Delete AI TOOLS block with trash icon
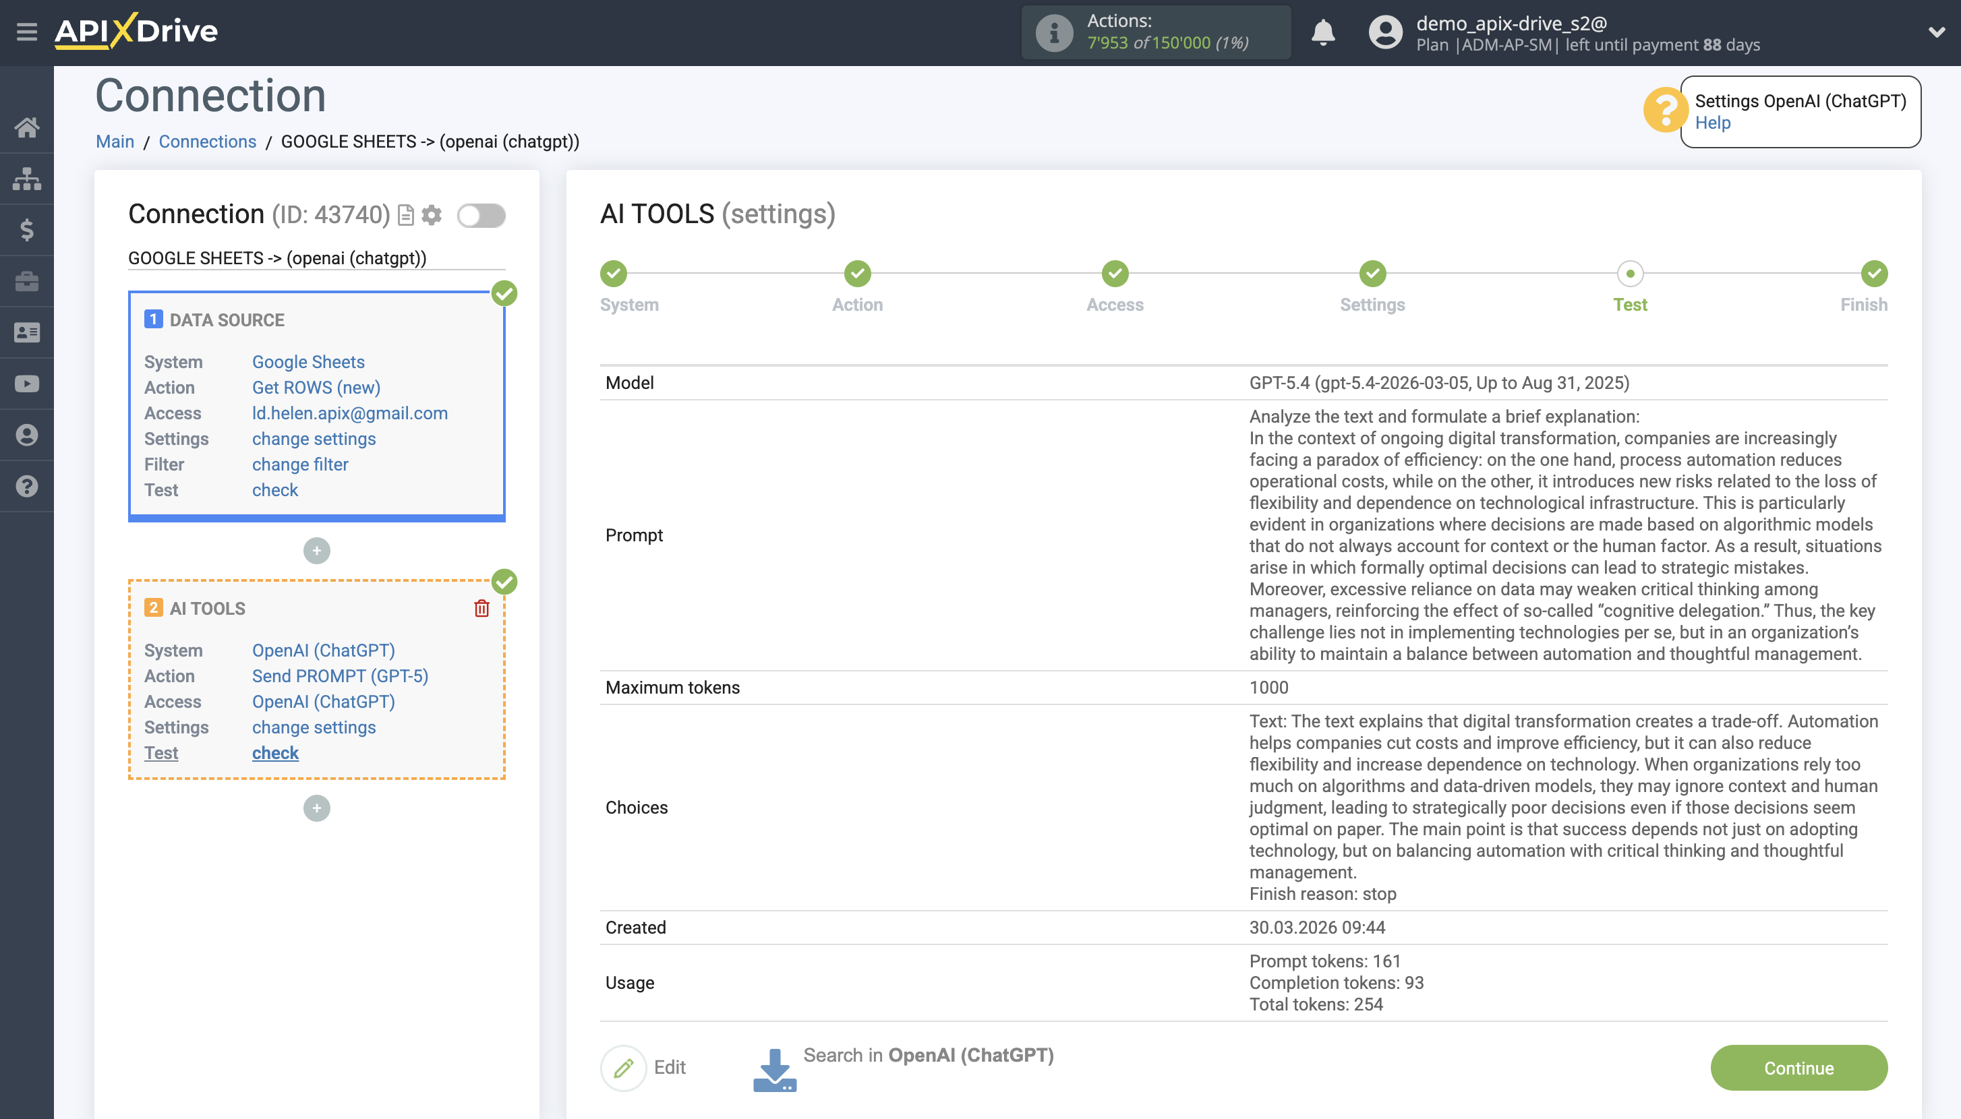Viewport: 1961px width, 1119px height. pyautogui.click(x=481, y=608)
